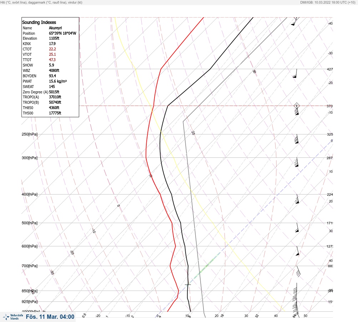Click the WBZ value 4080ft

[54, 70]
